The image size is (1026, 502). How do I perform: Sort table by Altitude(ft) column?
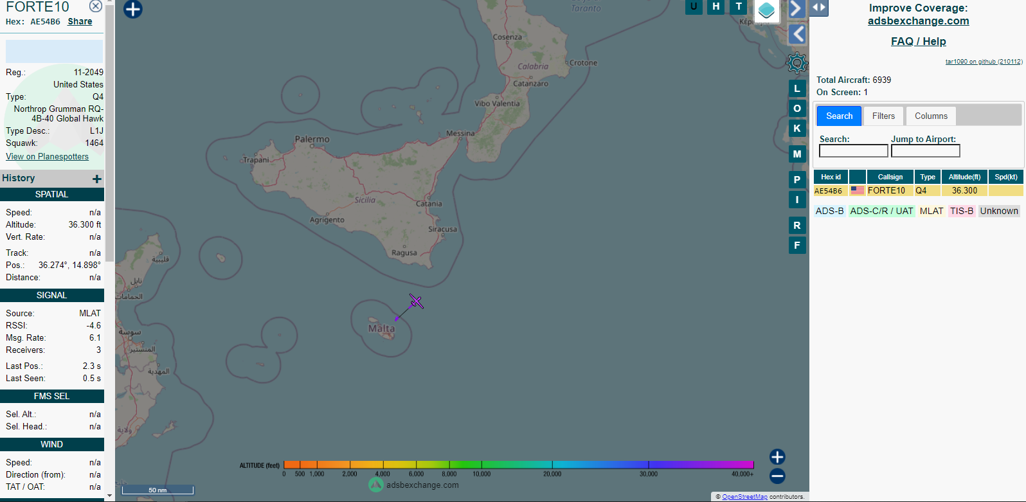point(964,177)
